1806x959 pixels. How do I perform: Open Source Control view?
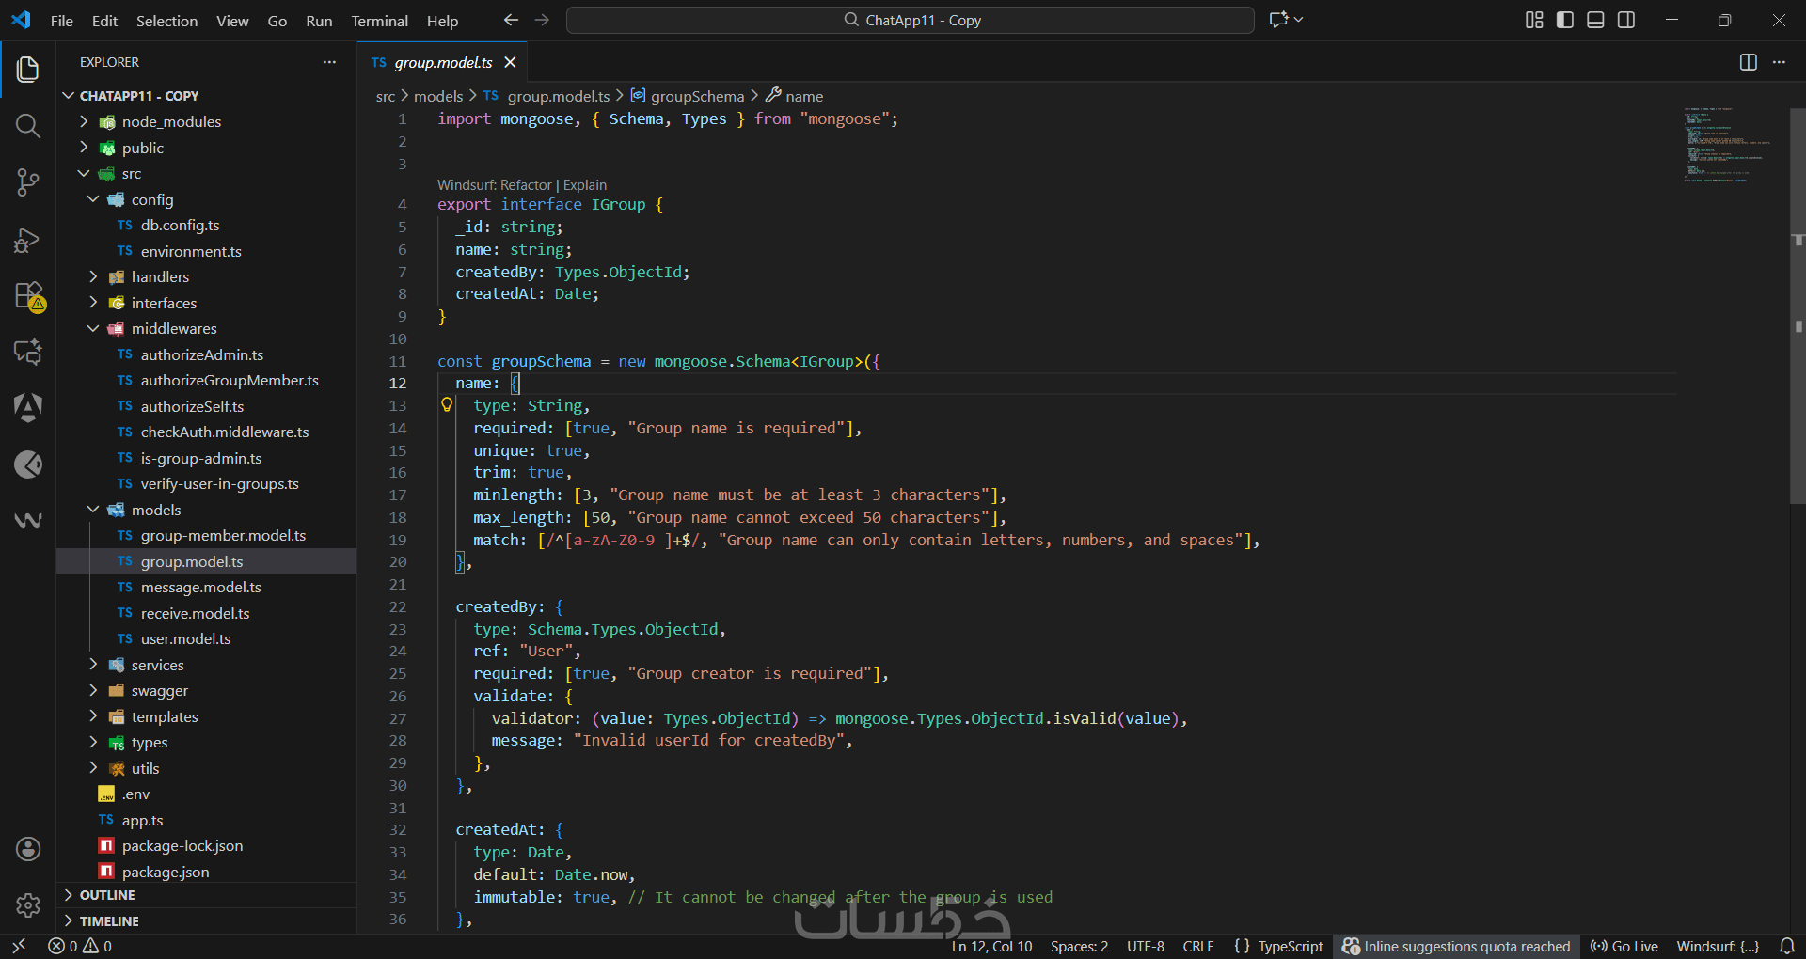pos(28,182)
